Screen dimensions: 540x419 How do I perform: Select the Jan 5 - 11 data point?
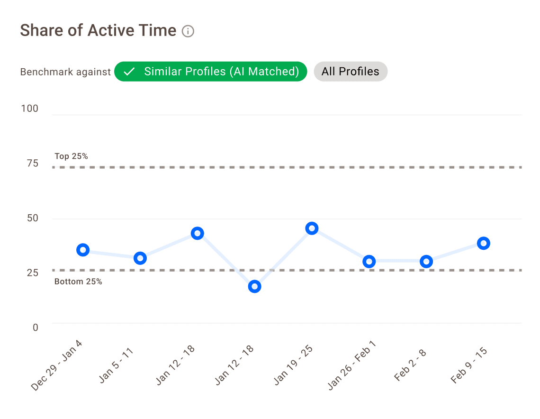pyautogui.click(x=140, y=258)
